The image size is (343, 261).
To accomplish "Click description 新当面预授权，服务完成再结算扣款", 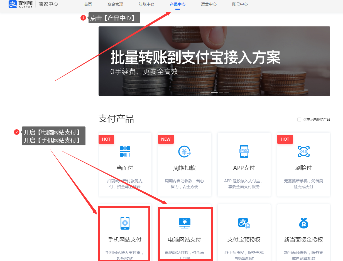I will [x=303, y=255].
